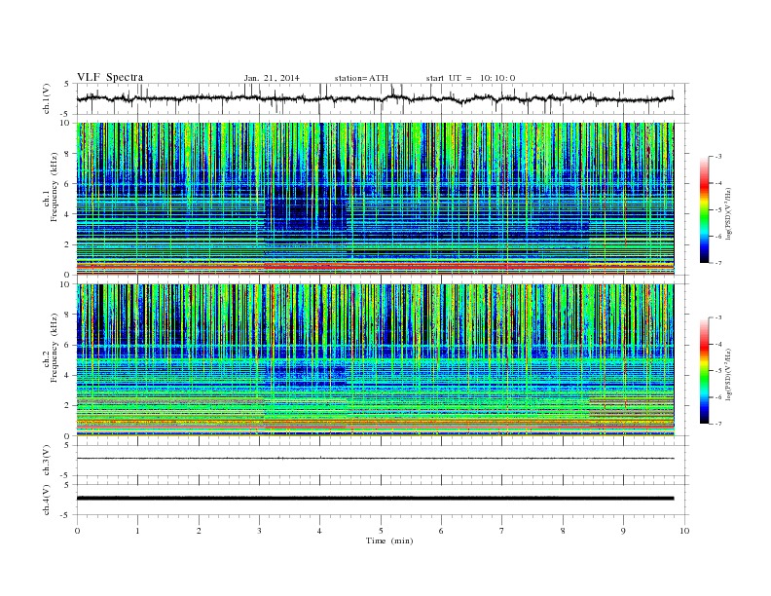Click the "ch.3(V)" axis label
Image resolution: width=771 pixels, height=596 pixels.
47,461
